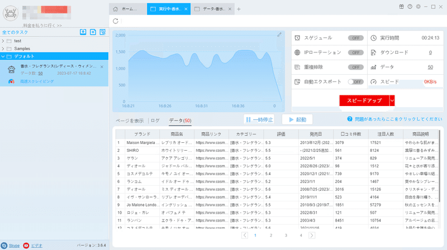Viewport: 447px width, 250px height.
Task: Open help question mark icon in title bar
Action: (410, 7)
